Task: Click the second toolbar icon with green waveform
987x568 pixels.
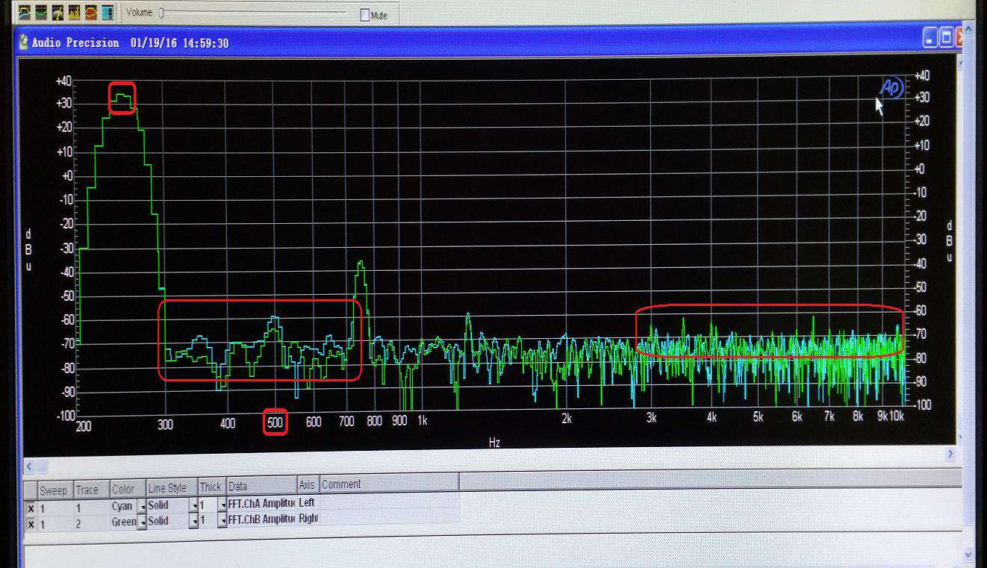Action: click(x=41, y=13)
